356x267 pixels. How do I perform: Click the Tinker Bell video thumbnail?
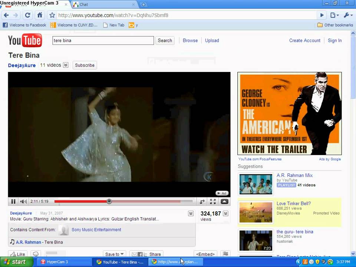pyautogui.click(x=256, y=212)
